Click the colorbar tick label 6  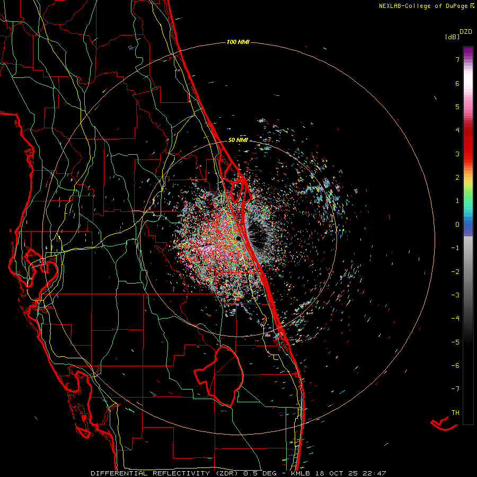(x=457, y=83)
